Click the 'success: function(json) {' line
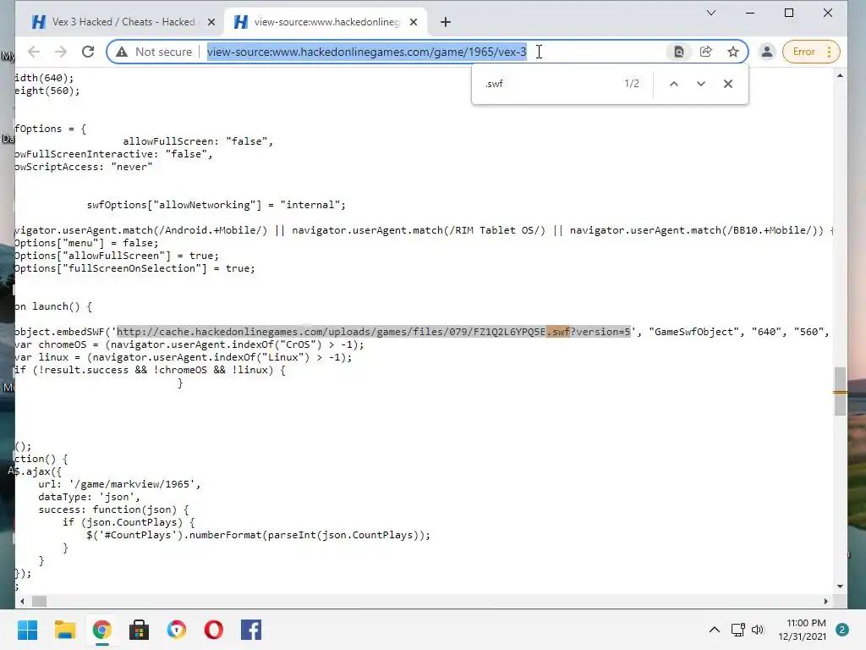866x650 pixels. (x=113, y=510)
